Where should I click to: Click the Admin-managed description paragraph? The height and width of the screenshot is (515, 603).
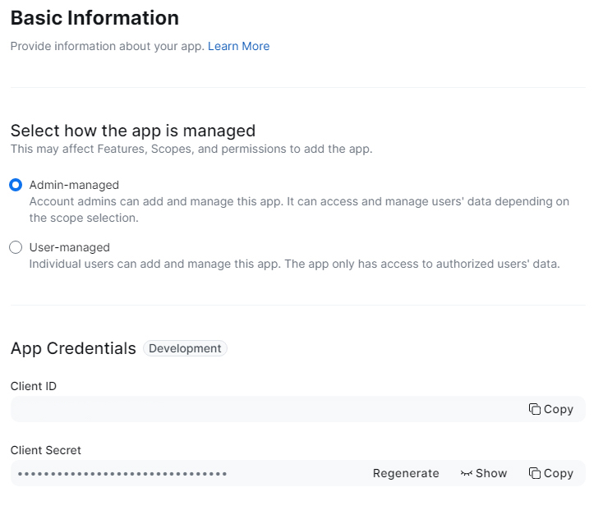(x=299, y=209)
